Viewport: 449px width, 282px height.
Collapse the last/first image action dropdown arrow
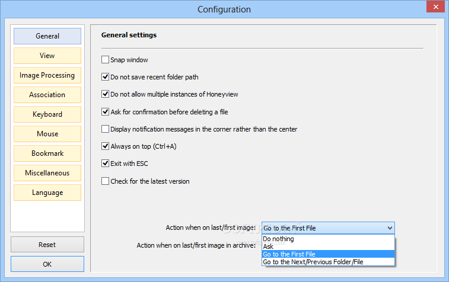pyautogui.click(x=390, y=228)
